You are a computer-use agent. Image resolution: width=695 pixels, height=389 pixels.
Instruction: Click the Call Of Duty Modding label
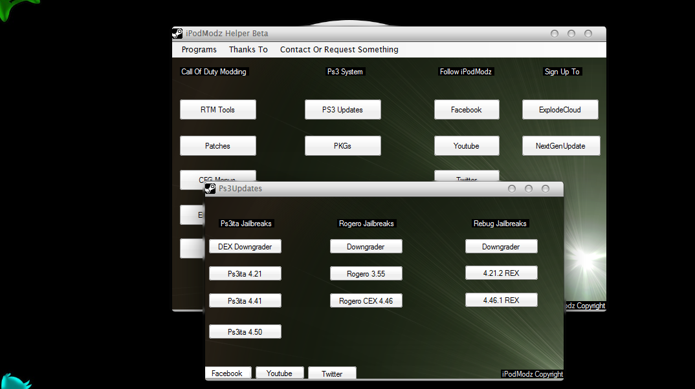click(x=214, y=72)
